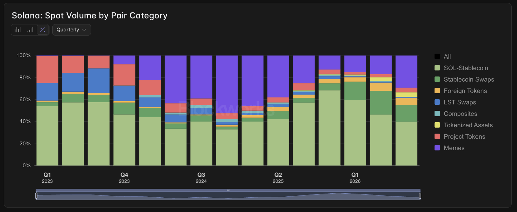Screen dimensions: 517x212
Task: Click the center grip atop the range slider
Action: [x=228, y=190]
